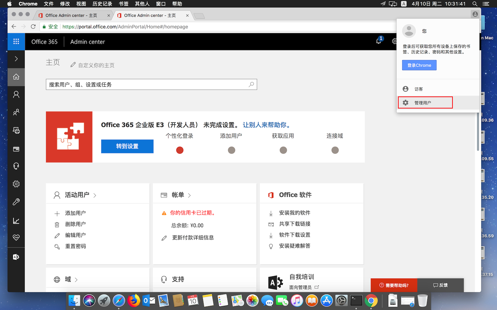The image size is (497, 310).
Task: Open the Support headset icon in the sidebar
Action: point(16,166)
